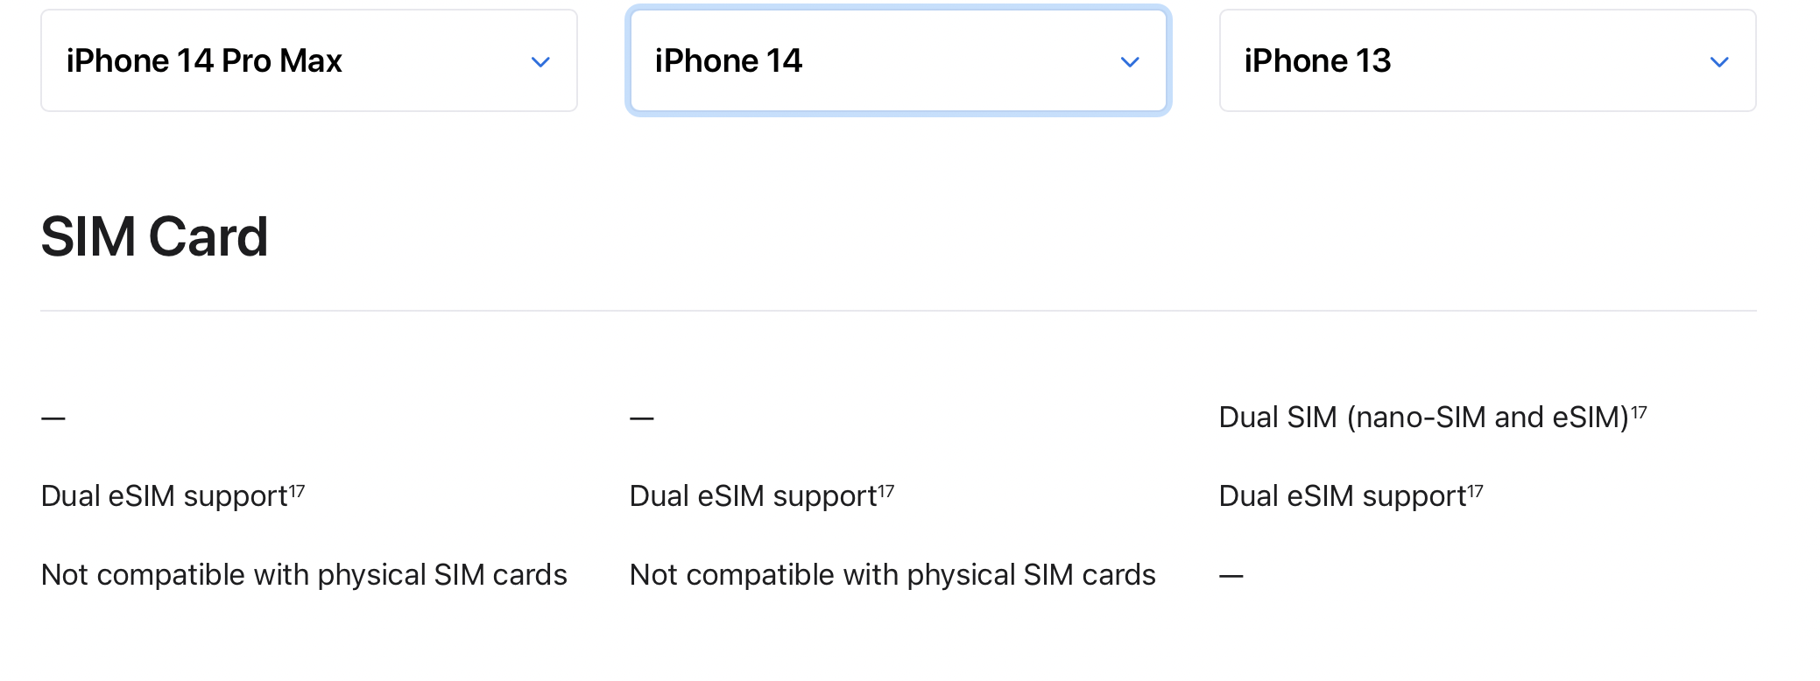Open footnote 17 after Dual SIM (nano-SIM and eSIM)
This screenshot has height=681, width=1820.
[x=1640, y=411]
